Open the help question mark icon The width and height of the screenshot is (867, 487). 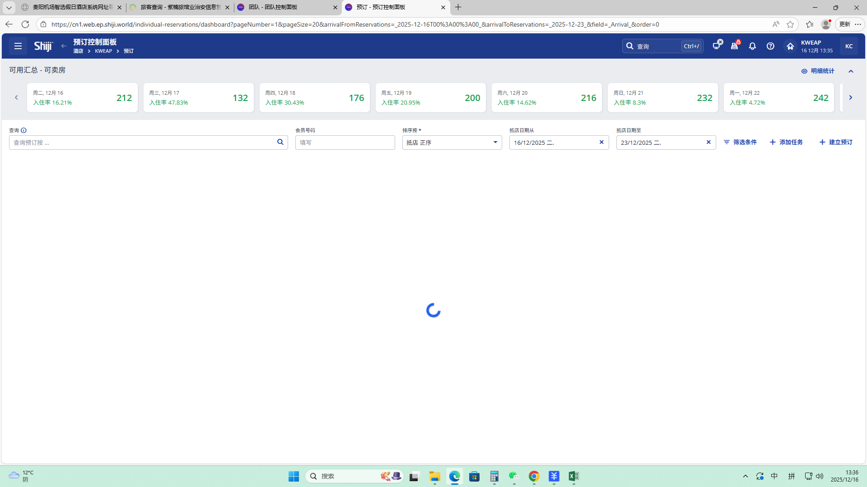coord(770,46)
